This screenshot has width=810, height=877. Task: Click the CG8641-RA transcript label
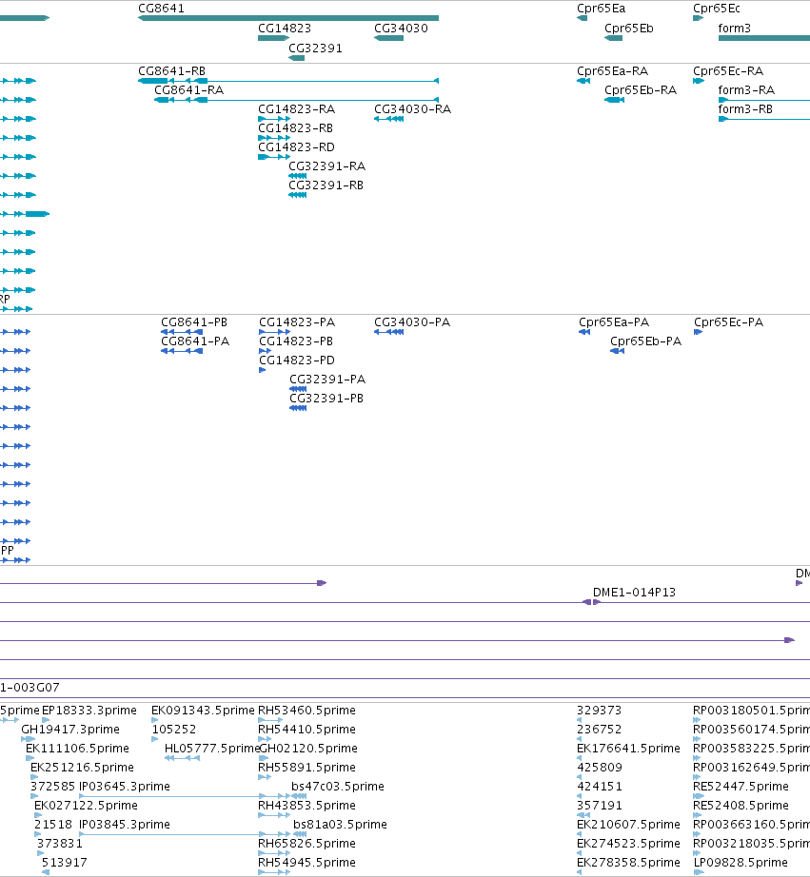click(x=189, y=90)
